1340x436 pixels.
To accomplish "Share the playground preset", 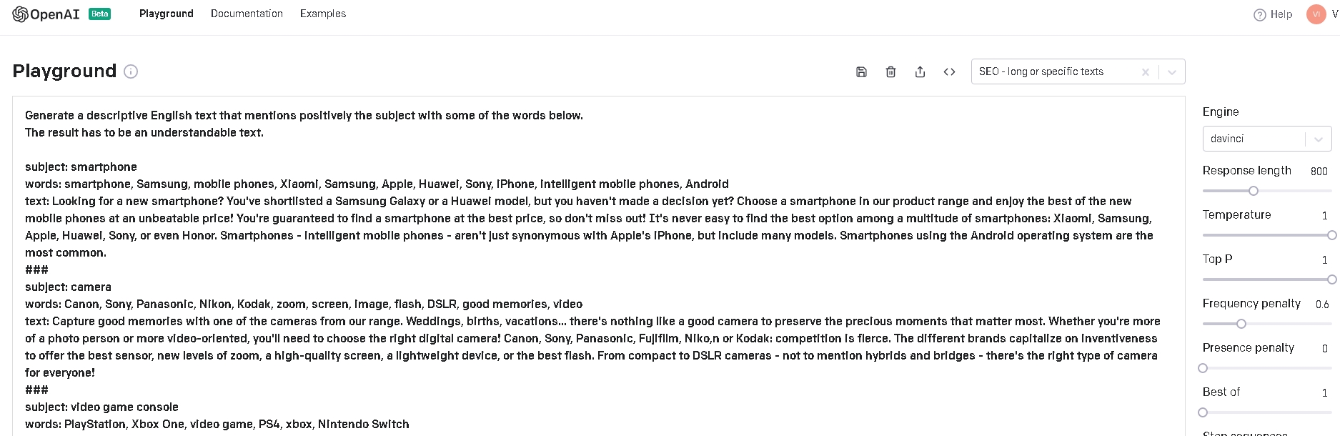I will [x=920, y=71].
